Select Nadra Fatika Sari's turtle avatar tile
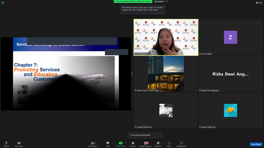This screenshot has width=264, height=148. click(231, 111)
